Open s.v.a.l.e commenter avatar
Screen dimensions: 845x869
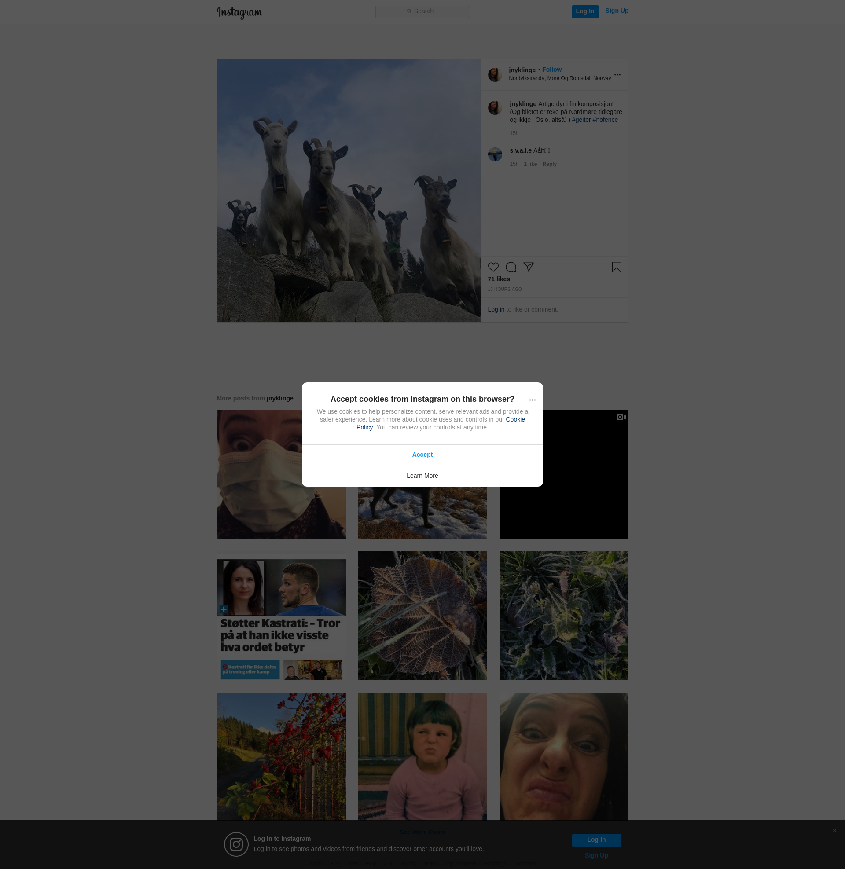click(495, 154)
